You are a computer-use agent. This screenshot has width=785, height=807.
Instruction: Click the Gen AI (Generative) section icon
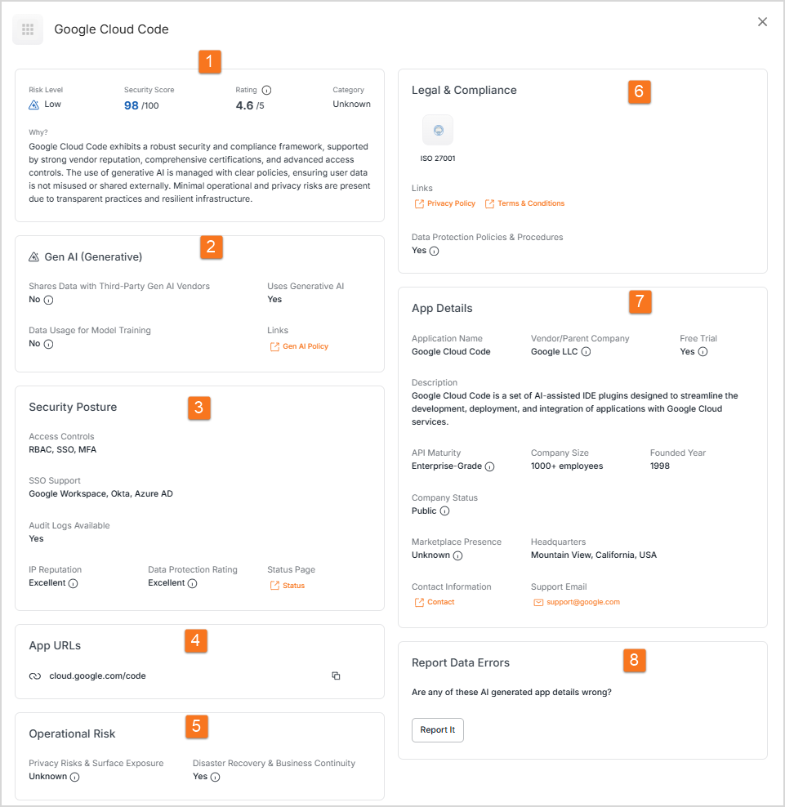click(34, 256)
